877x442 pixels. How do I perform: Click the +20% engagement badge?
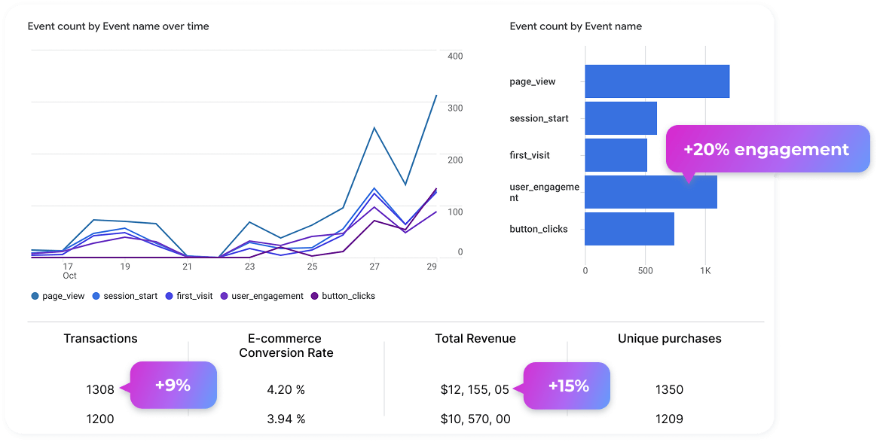click(766, 150)
